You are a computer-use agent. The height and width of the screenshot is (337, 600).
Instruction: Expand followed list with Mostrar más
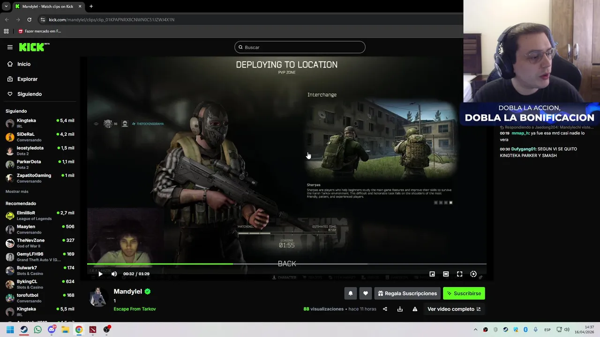point(17,191)
